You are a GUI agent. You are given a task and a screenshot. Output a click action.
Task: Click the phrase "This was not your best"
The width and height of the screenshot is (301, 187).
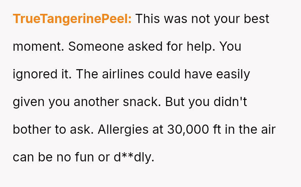coord(202,19)
